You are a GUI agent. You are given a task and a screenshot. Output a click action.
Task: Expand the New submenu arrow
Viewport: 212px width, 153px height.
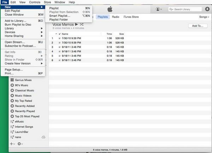42,7
